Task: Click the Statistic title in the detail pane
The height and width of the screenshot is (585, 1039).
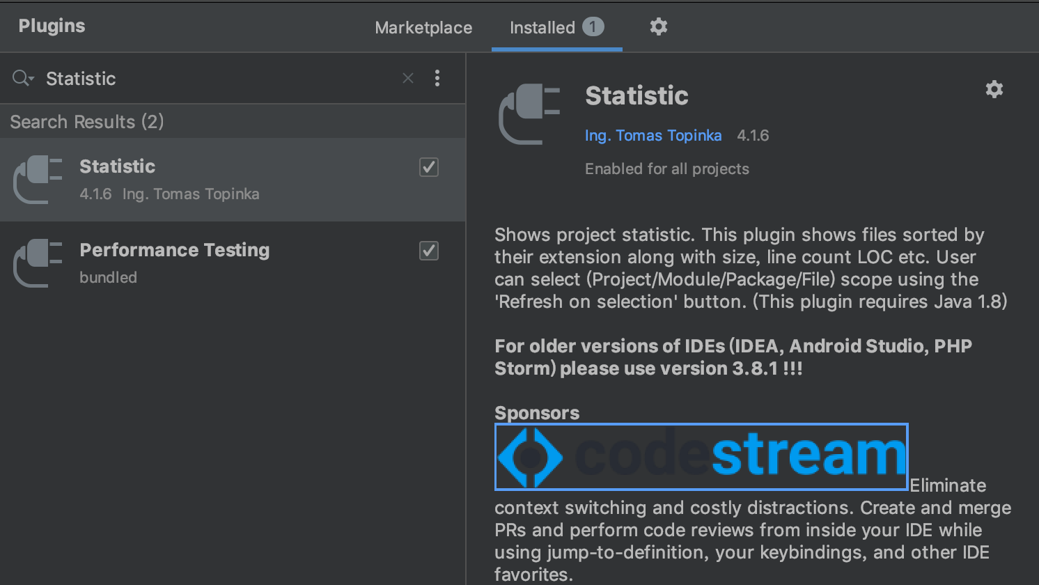Action: coord(636,96)
